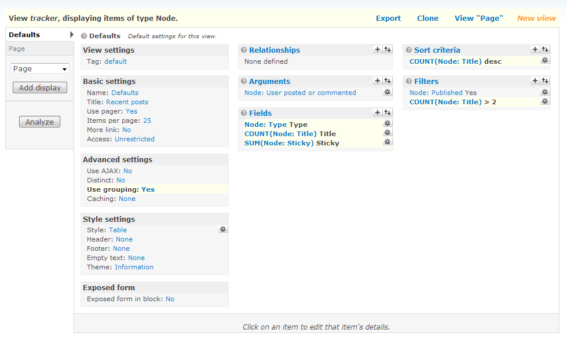Edit Items per page value 25
The width and height of the screenshot is (567, 340).
(x=147, y=120)
